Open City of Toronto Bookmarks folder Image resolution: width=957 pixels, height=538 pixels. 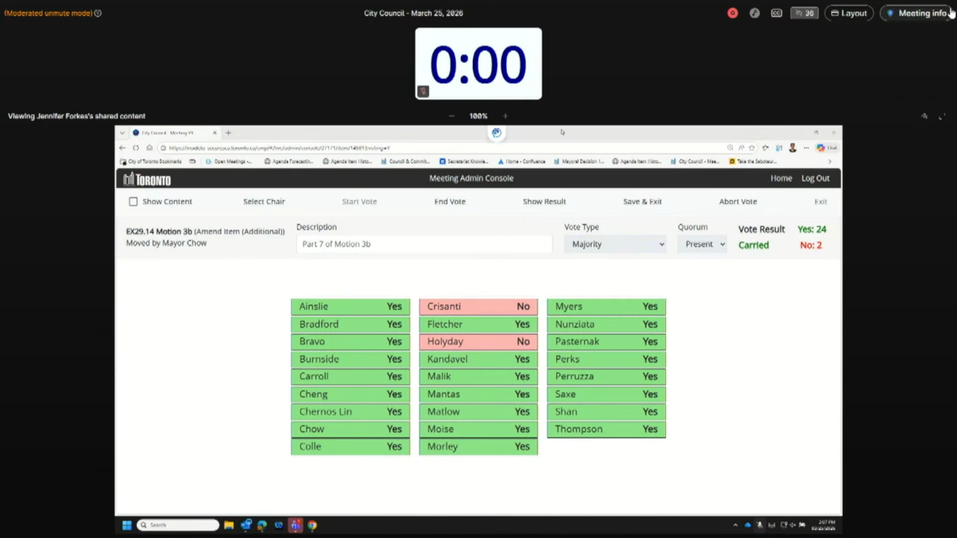coord(151,161)
